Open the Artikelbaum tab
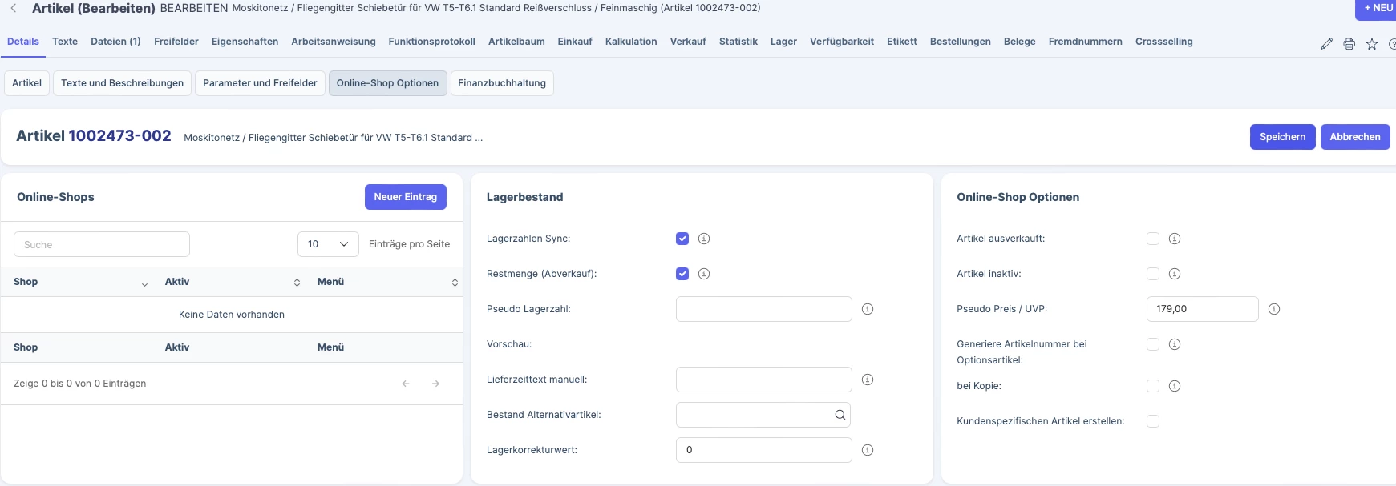 [516, 42]
